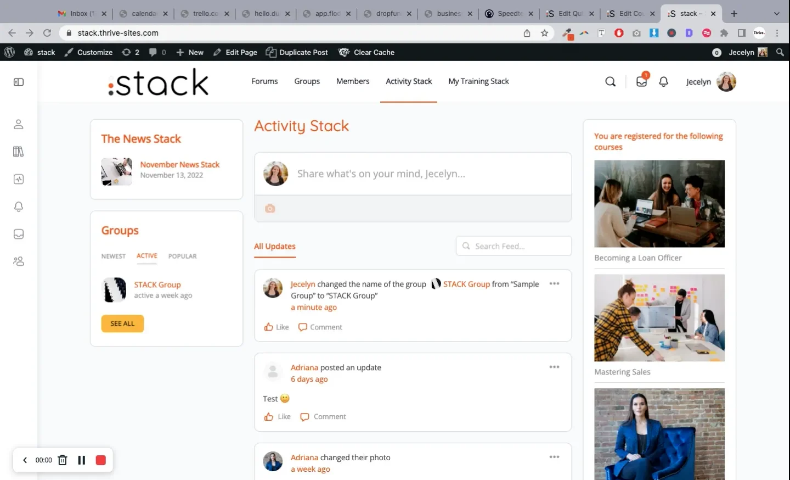790x480 pixels.
Task: Open the notifications bell in left sidebar
Action: pos(19,206)
